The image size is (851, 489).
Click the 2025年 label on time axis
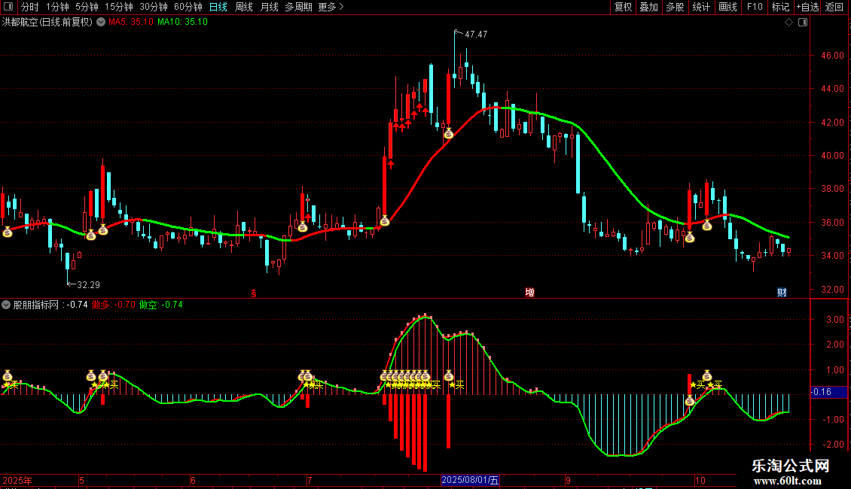(17, 480)
